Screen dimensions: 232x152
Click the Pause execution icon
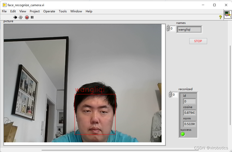pos(32,17)
